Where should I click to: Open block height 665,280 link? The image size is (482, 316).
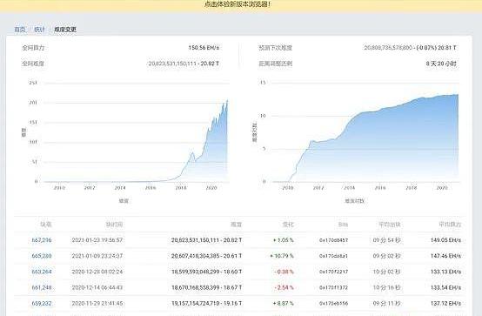[x=42, y=256]
